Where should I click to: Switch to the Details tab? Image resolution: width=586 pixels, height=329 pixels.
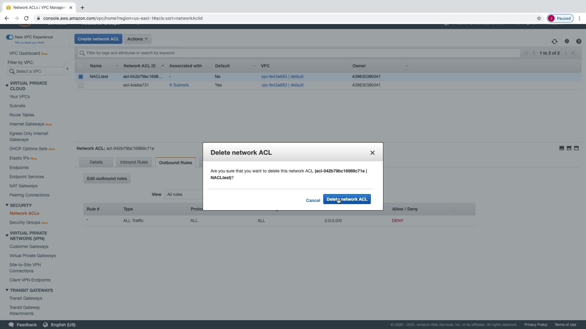tap(96, 162)
